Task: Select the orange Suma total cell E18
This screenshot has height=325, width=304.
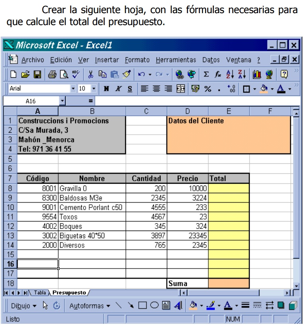Action: tap(229, 283)
